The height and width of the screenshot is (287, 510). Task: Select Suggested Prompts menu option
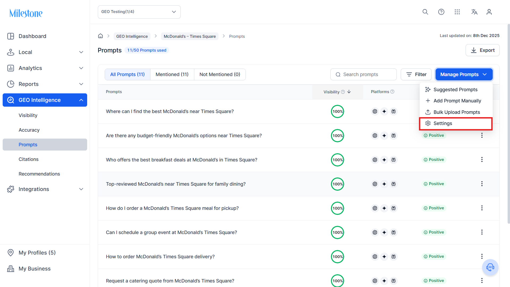[456, 90]
